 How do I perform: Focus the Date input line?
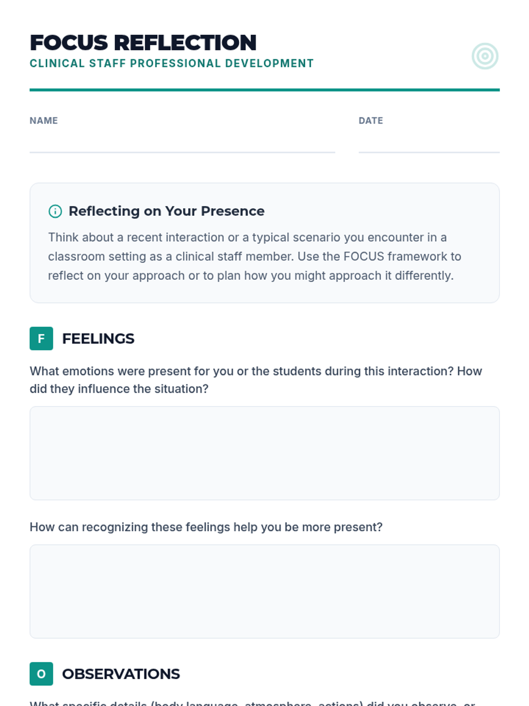click(x=429, y=144)
